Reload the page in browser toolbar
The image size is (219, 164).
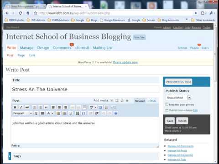(x=20, y=13)
